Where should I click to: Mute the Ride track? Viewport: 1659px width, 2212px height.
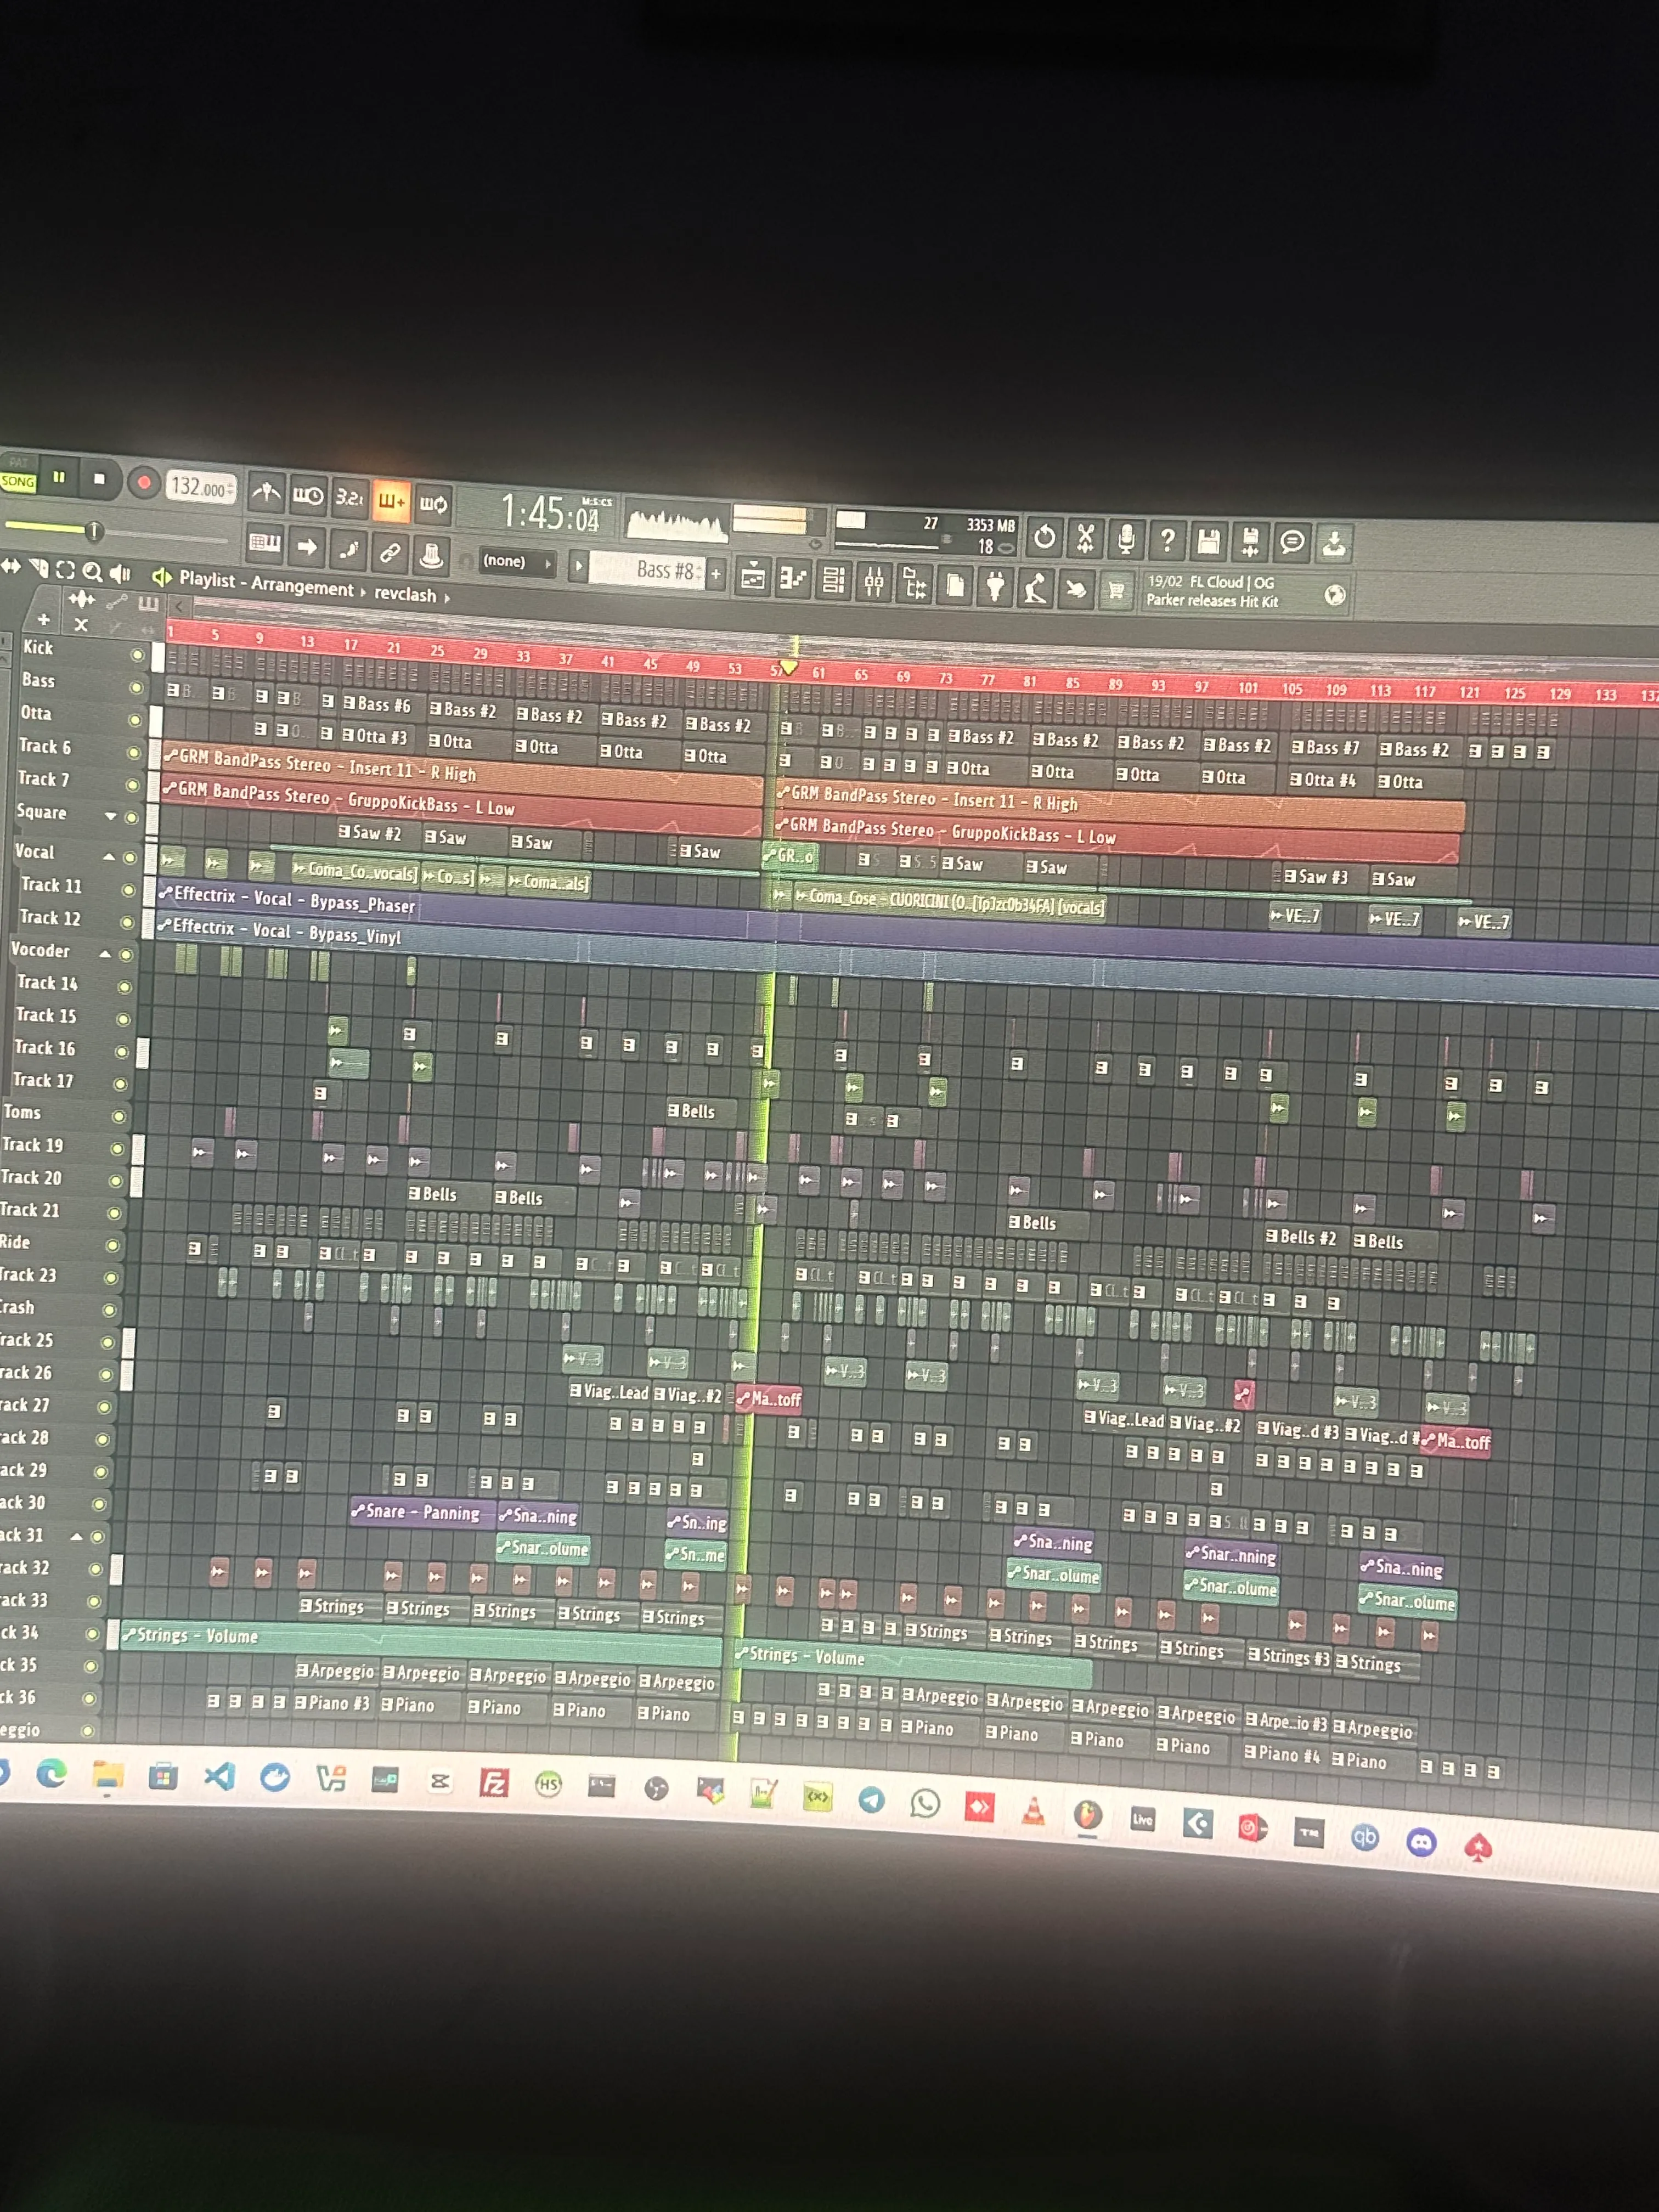(x=113, y=1246)
